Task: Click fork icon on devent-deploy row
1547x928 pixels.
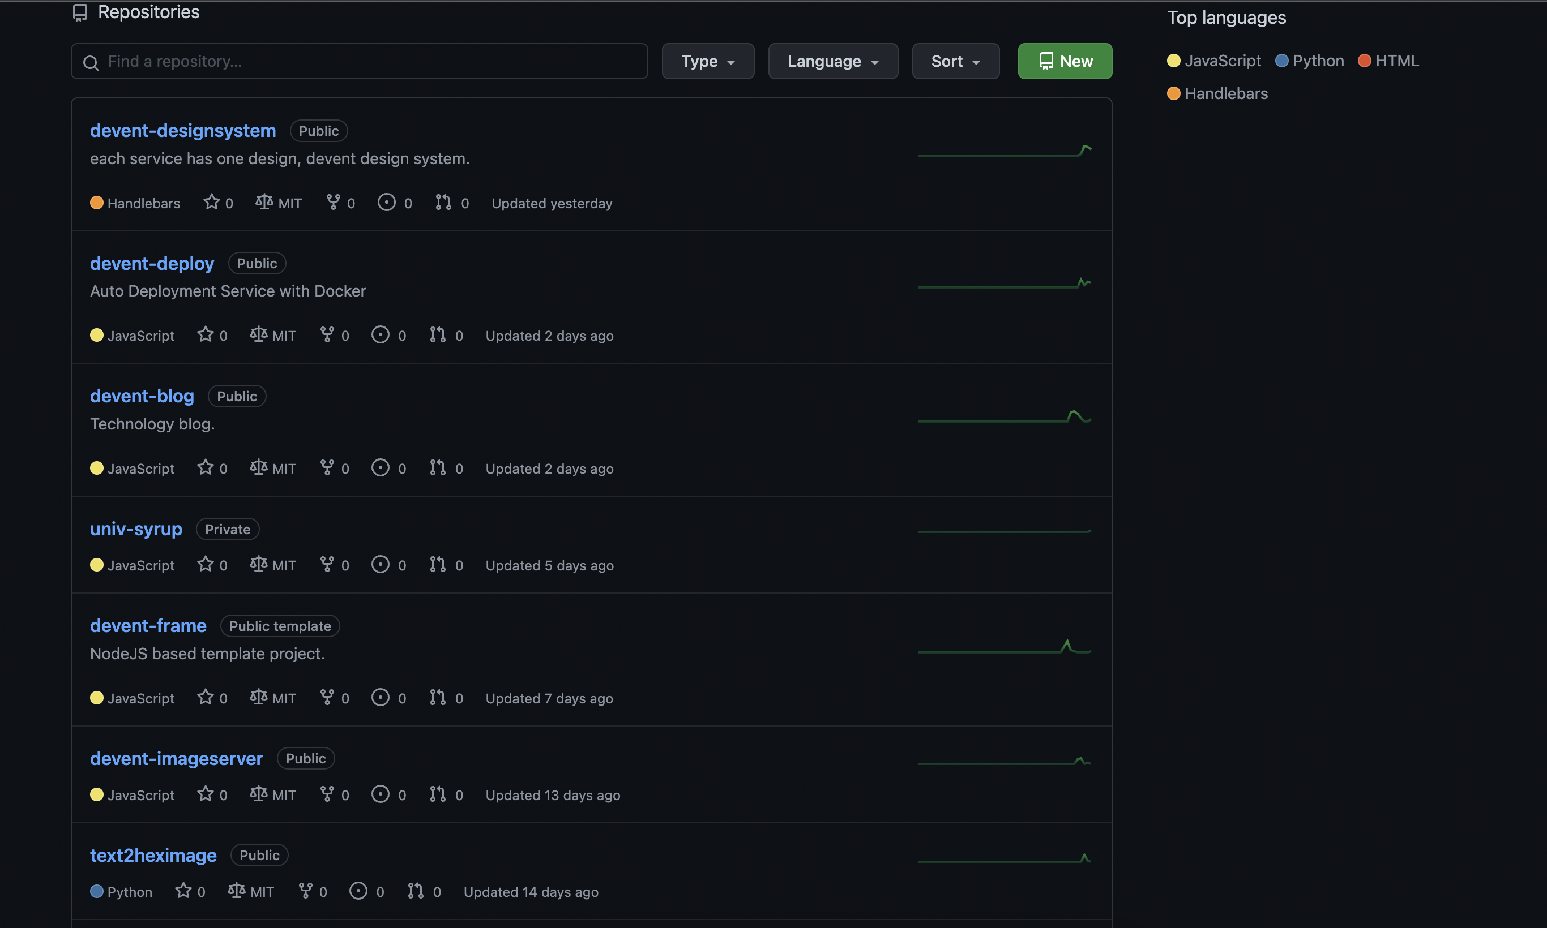Action: click(327, 334)
